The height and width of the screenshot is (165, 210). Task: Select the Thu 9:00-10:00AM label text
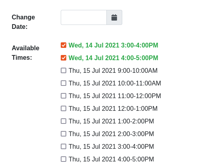point(113,70)
